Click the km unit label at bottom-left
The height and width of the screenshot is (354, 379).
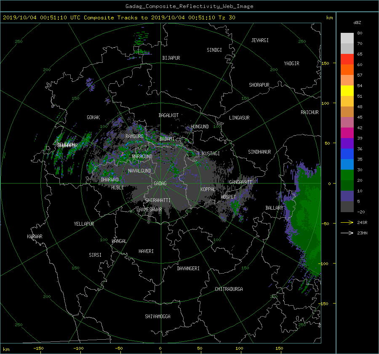6,349
